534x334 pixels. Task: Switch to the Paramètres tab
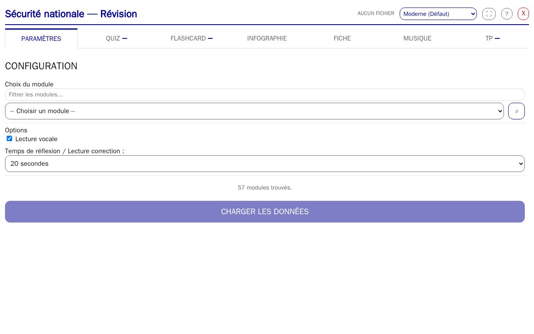click(41, 38)
